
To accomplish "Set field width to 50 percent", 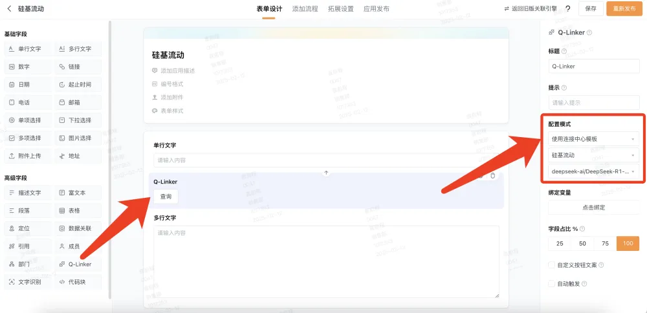I will pyautogui.click(x=582, y=243).
